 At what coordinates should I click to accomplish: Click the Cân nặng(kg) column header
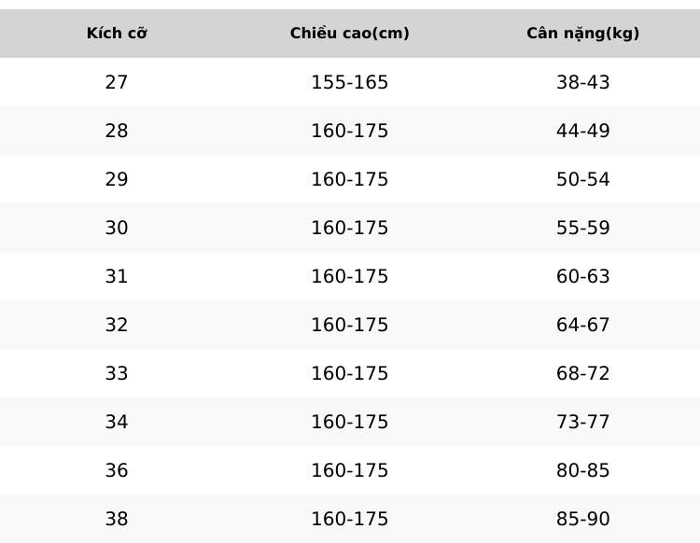click(x=582, y=34)
